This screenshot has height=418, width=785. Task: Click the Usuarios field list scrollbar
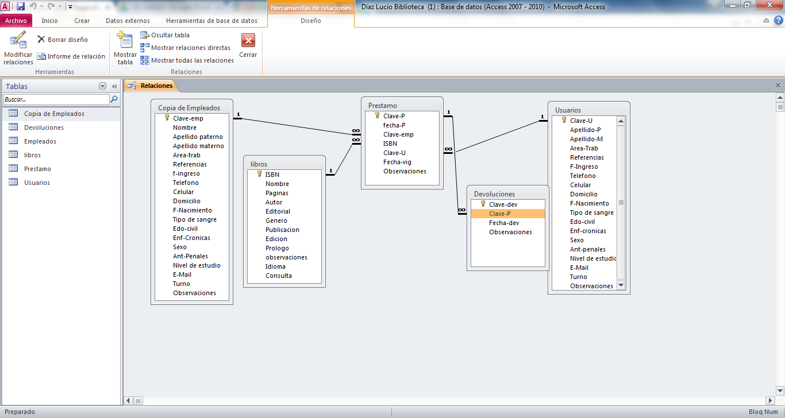tap(621, 203)
